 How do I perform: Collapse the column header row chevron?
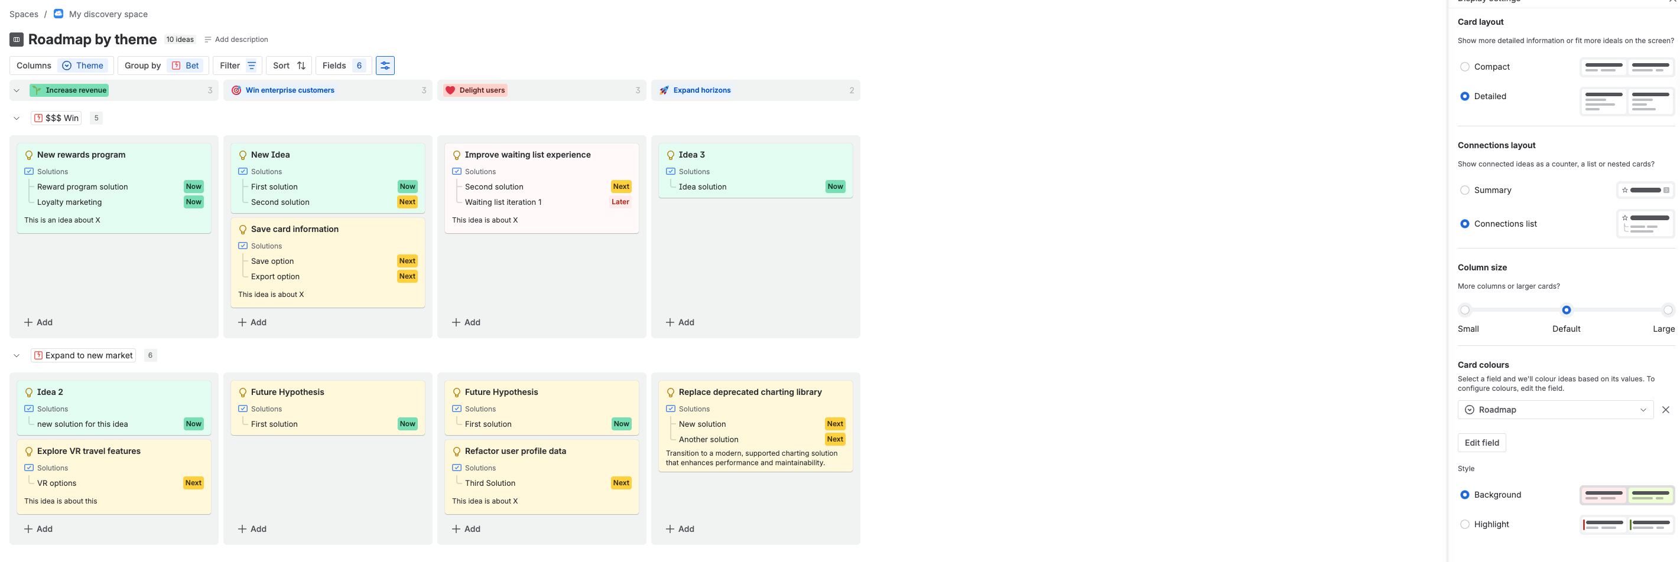tap(17, 90)
